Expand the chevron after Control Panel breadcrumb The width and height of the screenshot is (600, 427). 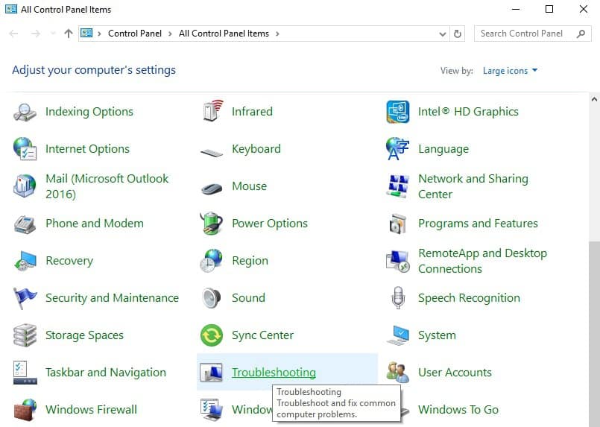pos(170,34)
